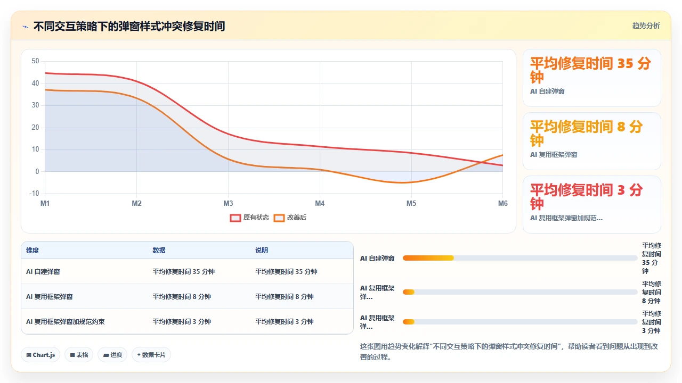This screenshot has height=383, width=682.
Task: Click the M3 axis label
Action: pyautogui.click(x=228, y=203)
